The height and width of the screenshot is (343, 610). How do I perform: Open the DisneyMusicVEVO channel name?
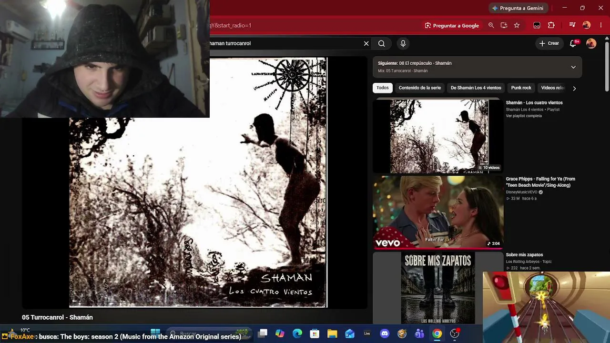[522, 192]
